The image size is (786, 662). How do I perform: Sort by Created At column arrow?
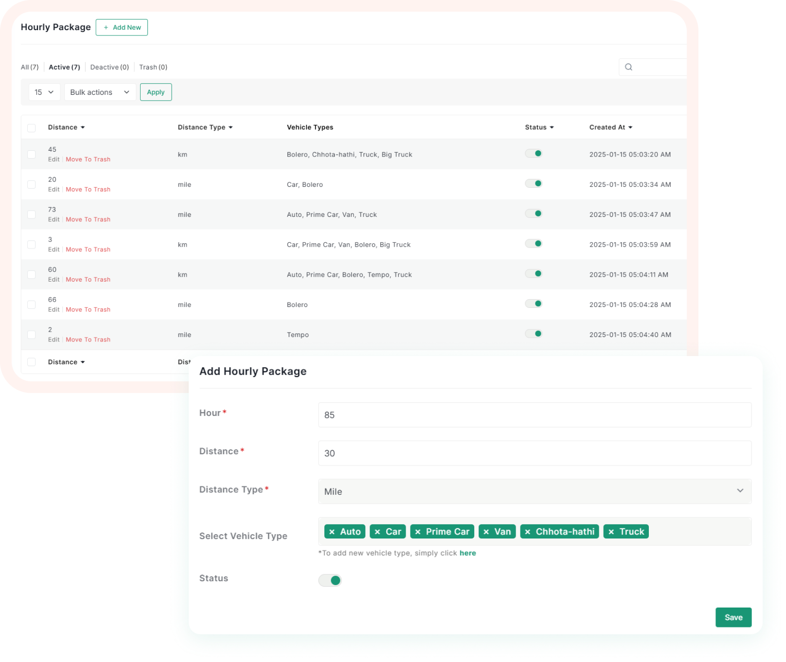(630, 127)
